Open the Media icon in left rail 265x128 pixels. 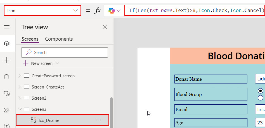coord(7,93)
